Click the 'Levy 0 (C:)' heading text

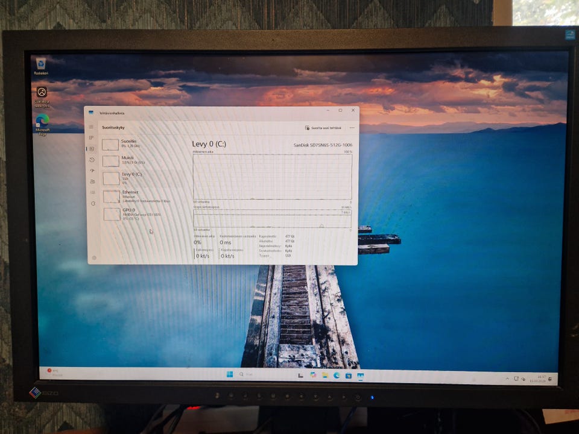tap(209, 144)
